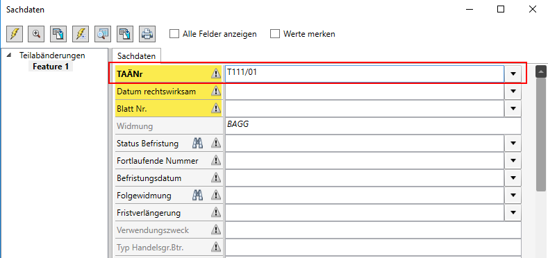Enable the Alle Felder anzeigen checkbox
548x258 pixels.
coord(174,34)
